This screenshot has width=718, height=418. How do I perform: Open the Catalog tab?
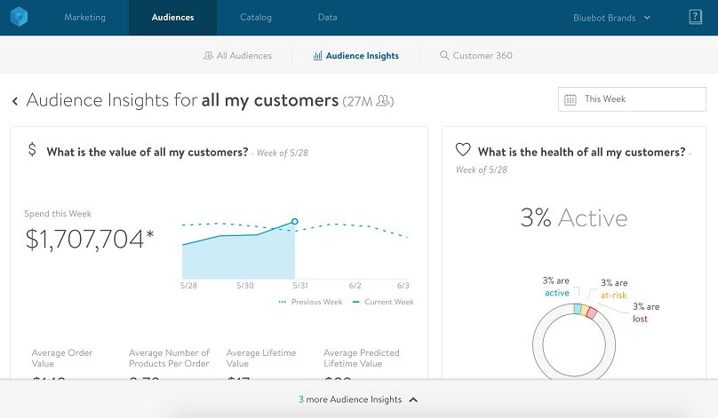256,18
